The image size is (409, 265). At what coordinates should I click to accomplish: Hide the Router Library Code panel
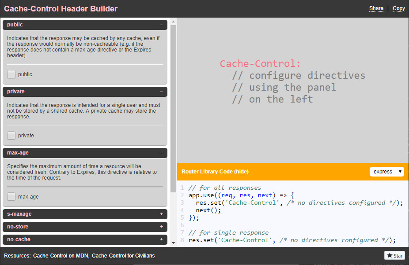(x=241, y=172)
